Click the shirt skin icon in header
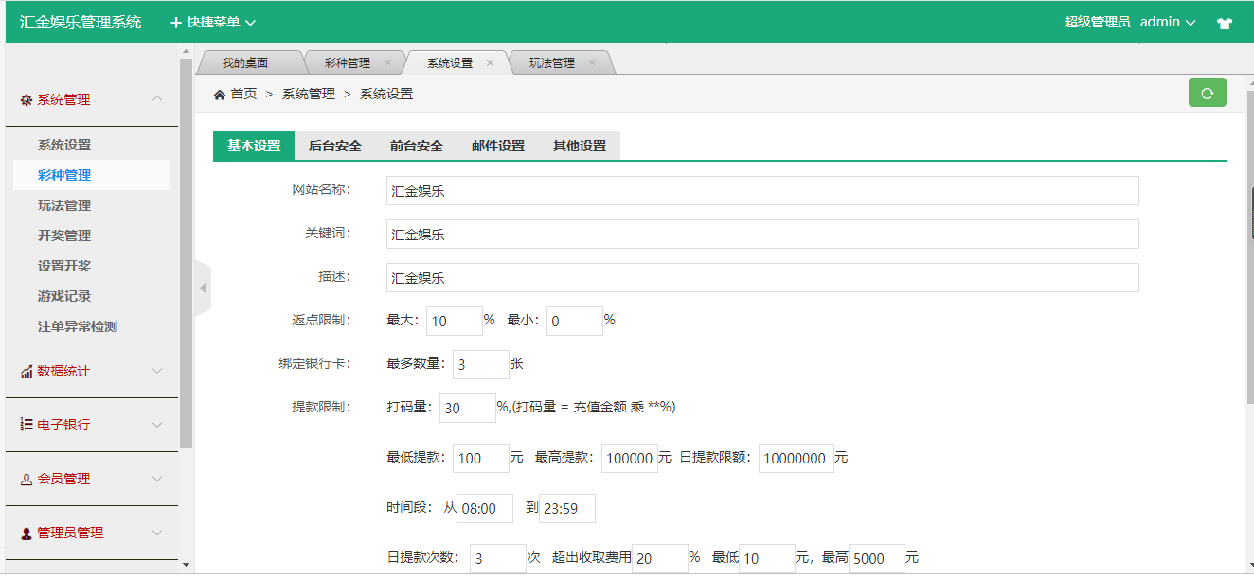 pyautogui.click(x=1225, y=24)
